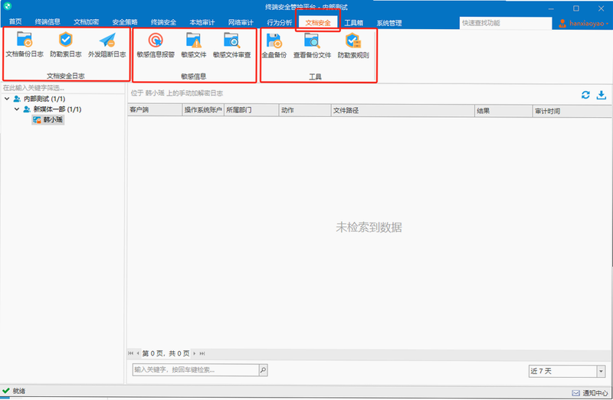Image resolution: width=613 pixels, height=400 pixels.
Task: Focus tree keyword filter field
Action: [63, 88]
